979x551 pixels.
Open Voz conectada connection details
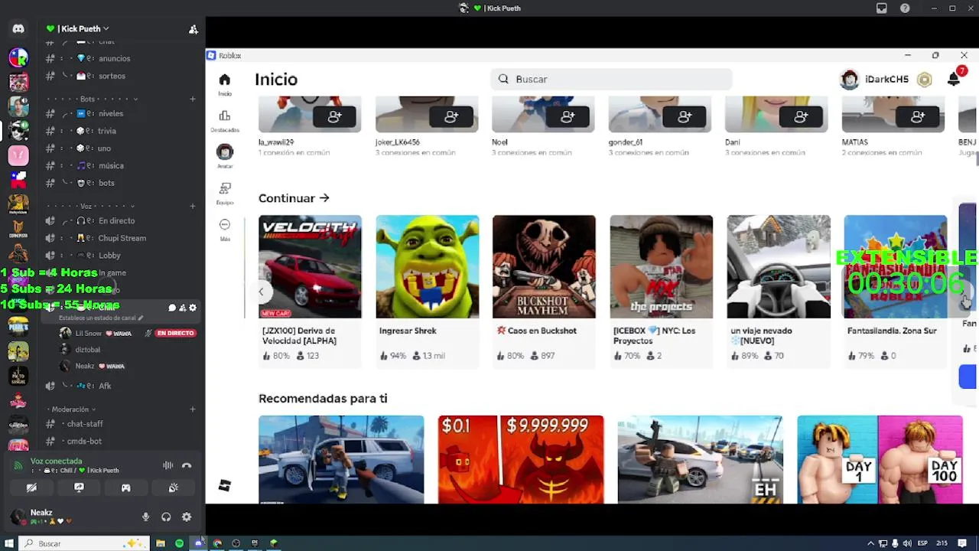point(57,461)
